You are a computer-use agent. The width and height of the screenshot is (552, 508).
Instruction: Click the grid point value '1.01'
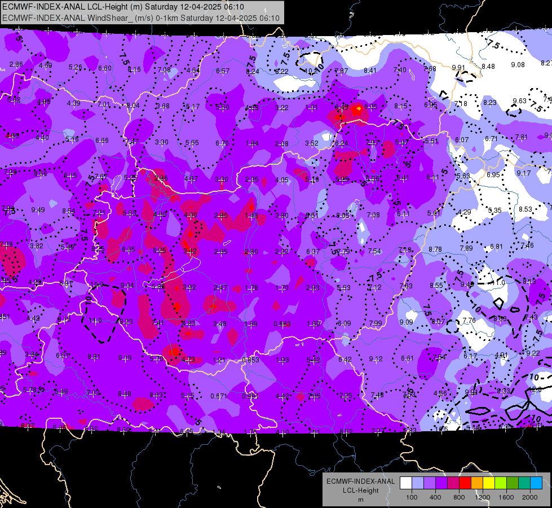(312, 107)
